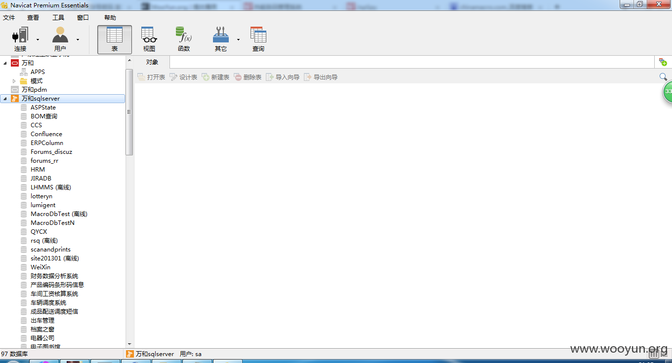Expand the 用户 dropdown arrow
672x363 pixels.
click(x=78, y=39)
